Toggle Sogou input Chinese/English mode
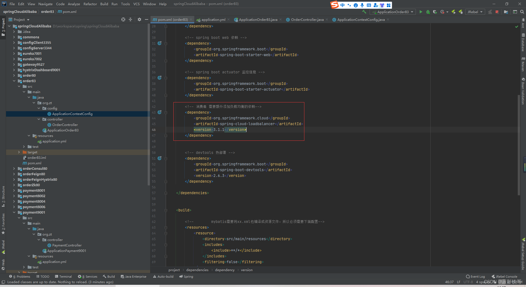Screen dimensions: 526x287 342,5
